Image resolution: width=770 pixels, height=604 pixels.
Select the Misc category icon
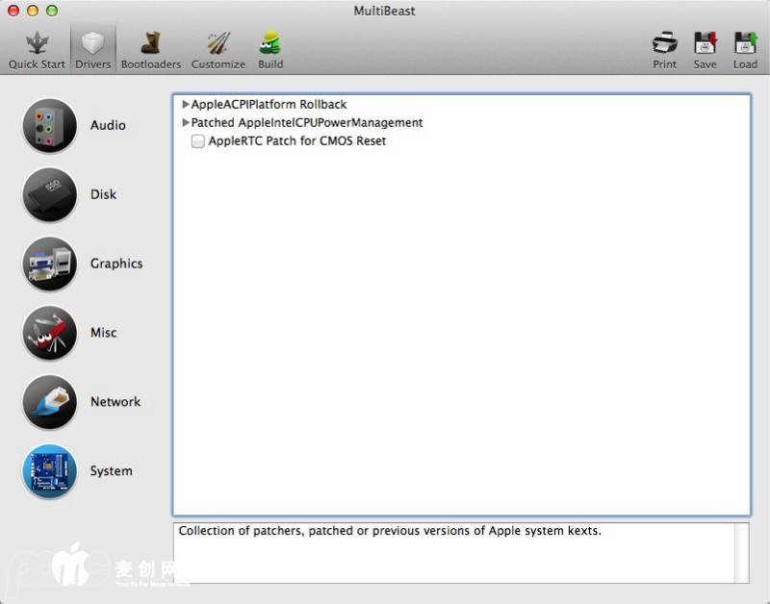(x=49, y=333)
